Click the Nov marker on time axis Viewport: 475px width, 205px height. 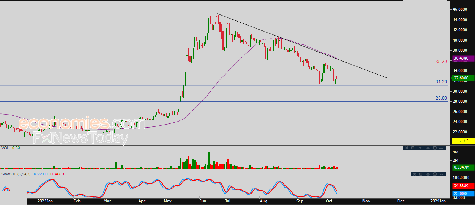[366, 201]
